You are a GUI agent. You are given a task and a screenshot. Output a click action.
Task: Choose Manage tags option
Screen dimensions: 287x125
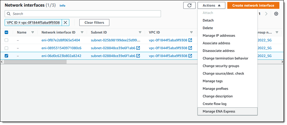[227, 81]
